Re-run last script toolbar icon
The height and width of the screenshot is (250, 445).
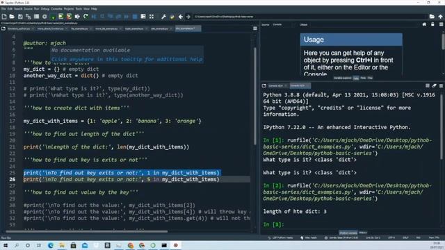(x=86, y=17)
